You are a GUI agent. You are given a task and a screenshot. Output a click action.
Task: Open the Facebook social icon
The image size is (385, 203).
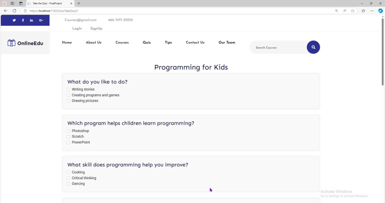click(23, 20)
